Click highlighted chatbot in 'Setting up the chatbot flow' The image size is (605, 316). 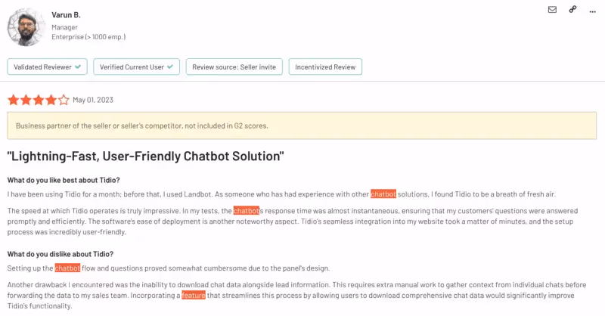point(67,268)
